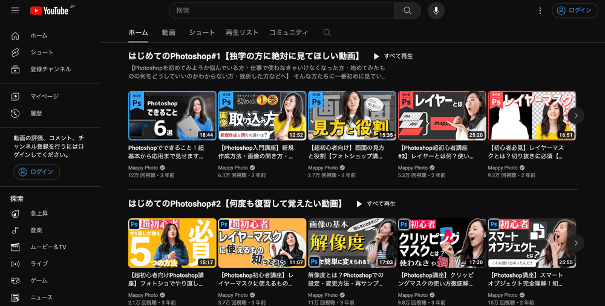This screenshot has width=605, height=306.
Task: Open the hamburger guide menu
Action: click(x=15, y=10)
